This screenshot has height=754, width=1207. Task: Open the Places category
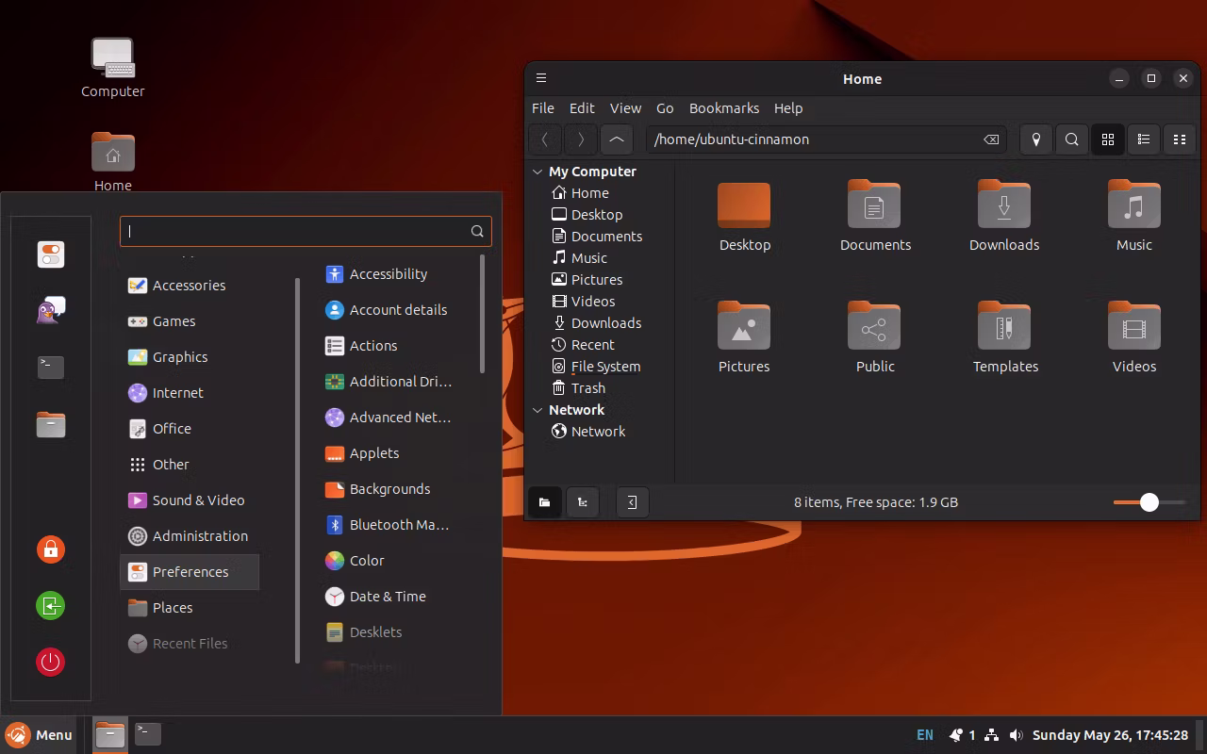coord(190,608)
